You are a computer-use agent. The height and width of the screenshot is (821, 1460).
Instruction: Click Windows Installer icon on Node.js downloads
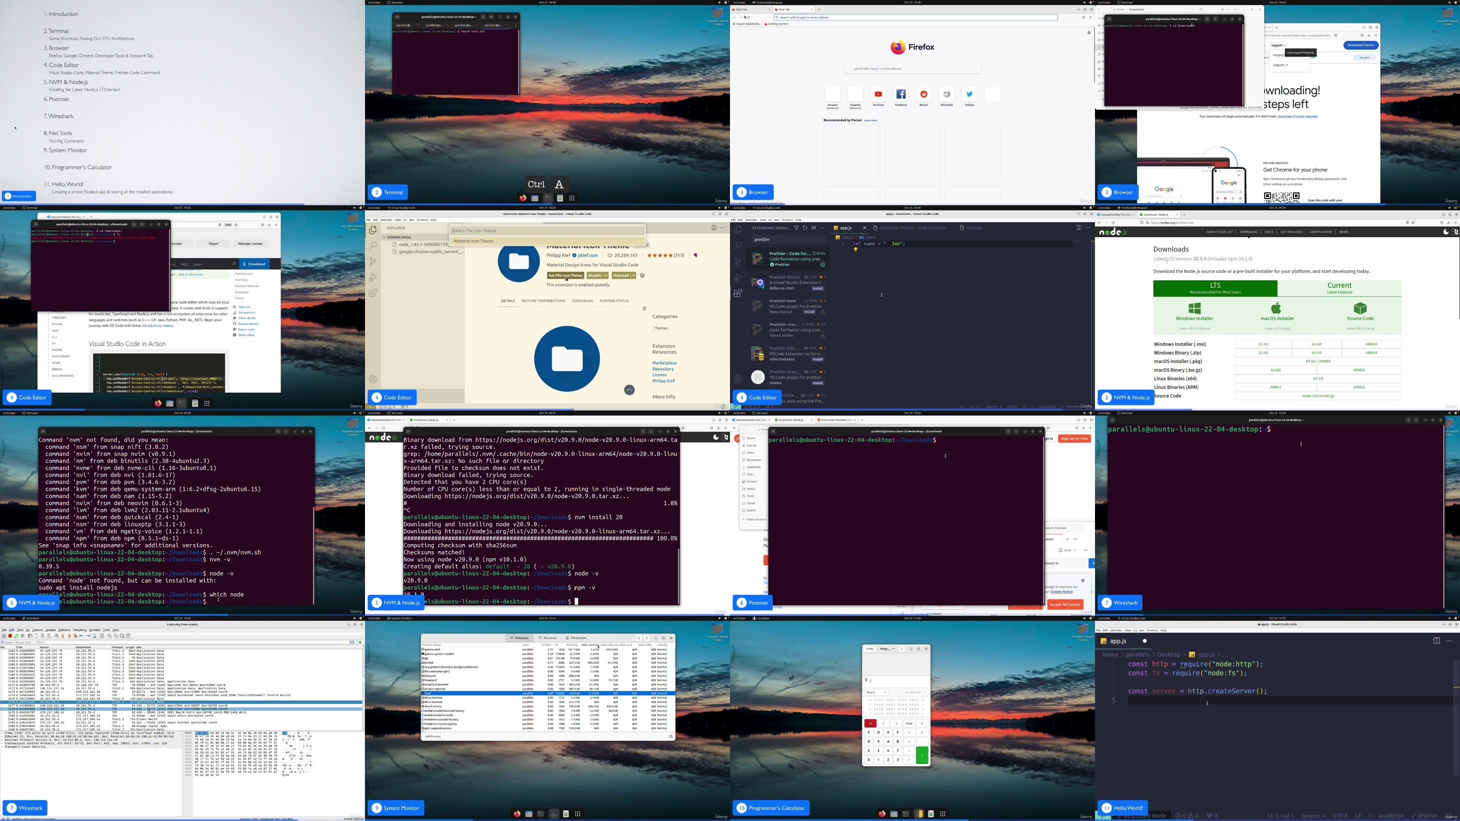[x=1194, y=308]
